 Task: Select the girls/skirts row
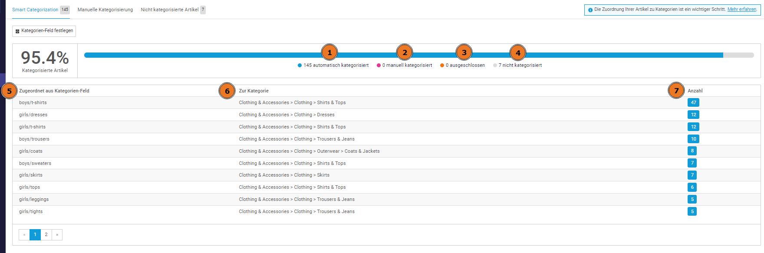click(386, 175)
